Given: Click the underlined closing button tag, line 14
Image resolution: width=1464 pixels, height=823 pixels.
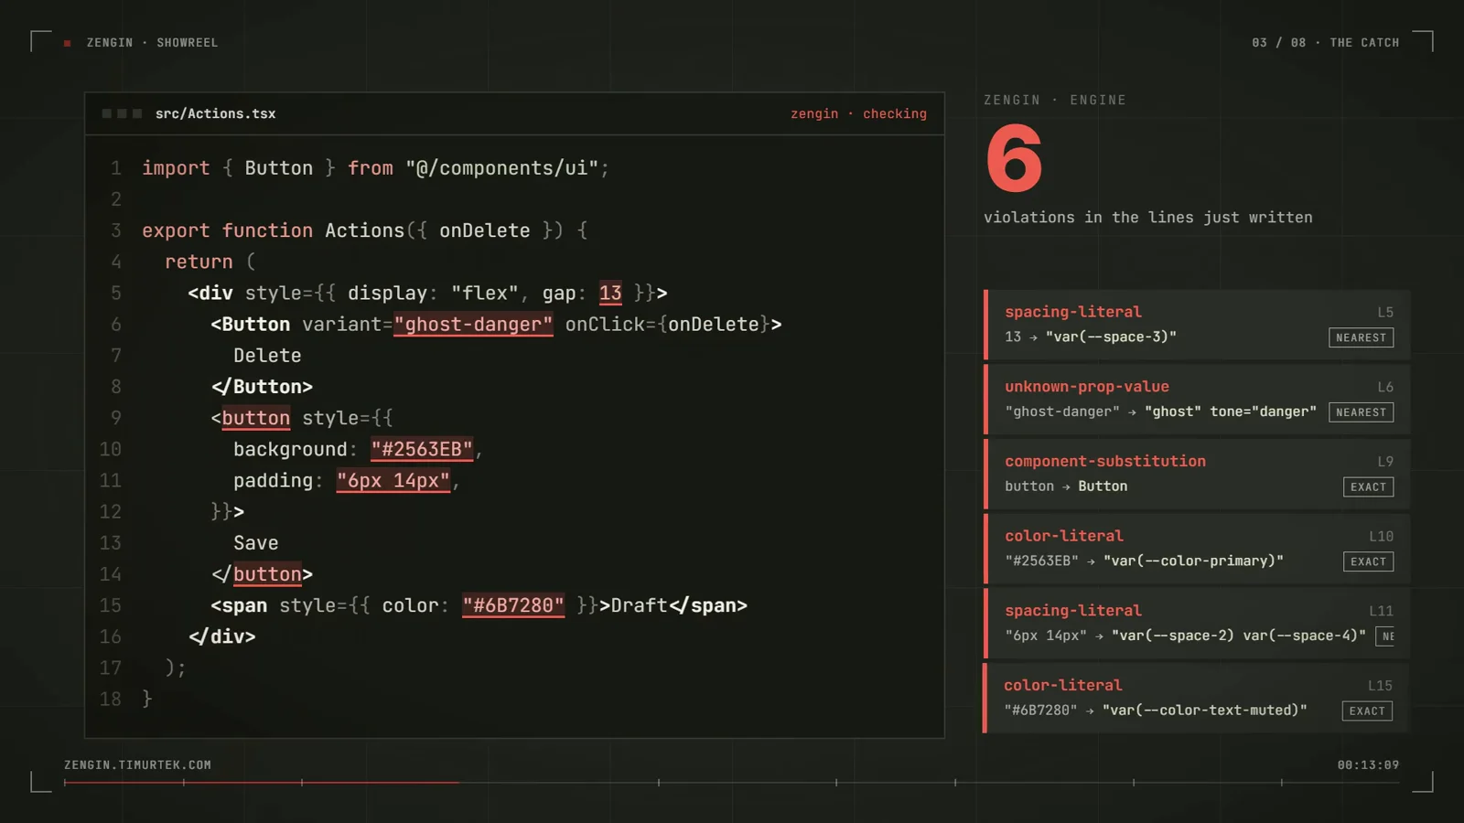Looking at the screenshot, I should pyautogui.click(x=267, y=574).
